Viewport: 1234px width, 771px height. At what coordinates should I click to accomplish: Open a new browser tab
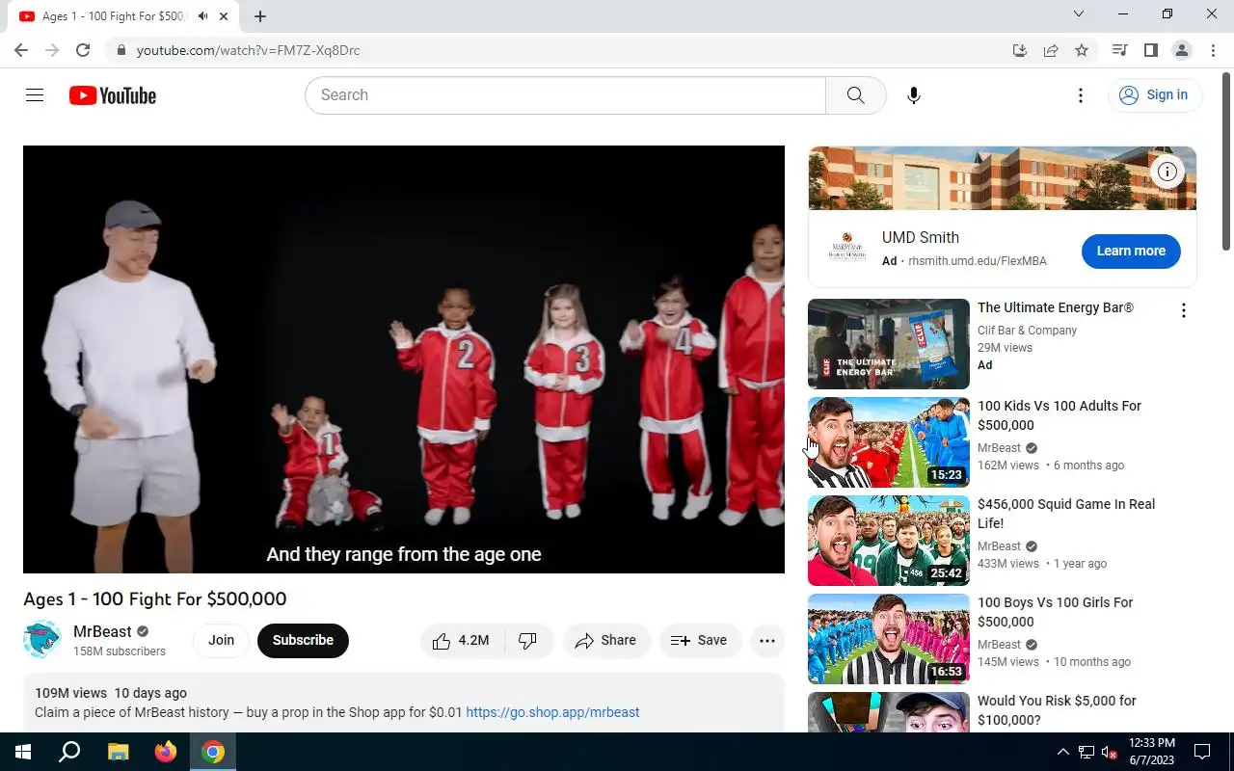[260, 15]
